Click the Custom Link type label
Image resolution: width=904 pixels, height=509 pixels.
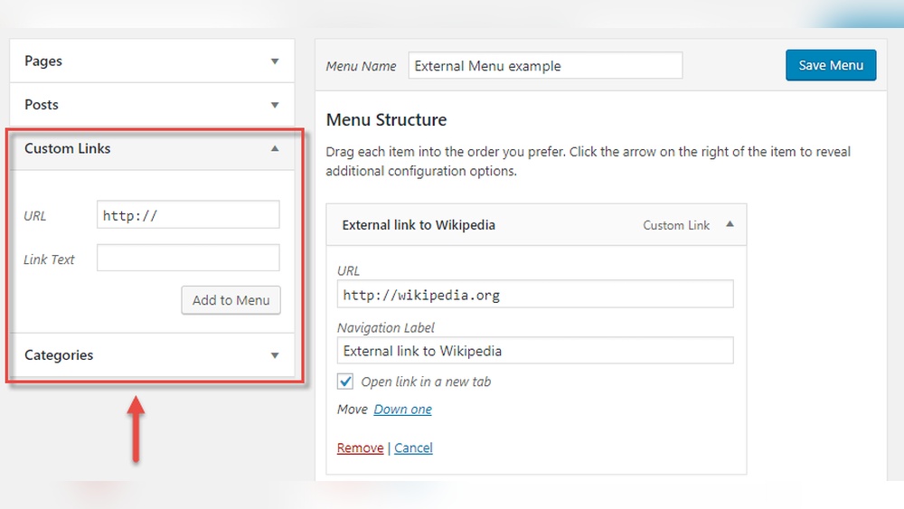[676, 225]
